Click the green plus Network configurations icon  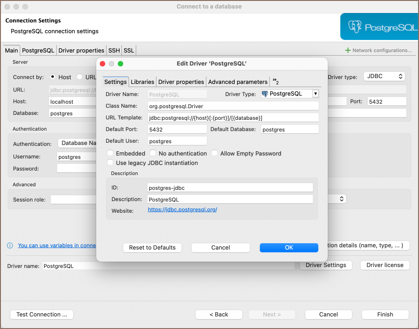[348, 50]
